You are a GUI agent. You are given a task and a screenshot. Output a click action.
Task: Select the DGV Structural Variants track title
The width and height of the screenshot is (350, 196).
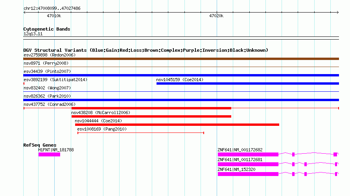(x=146, y=50)
